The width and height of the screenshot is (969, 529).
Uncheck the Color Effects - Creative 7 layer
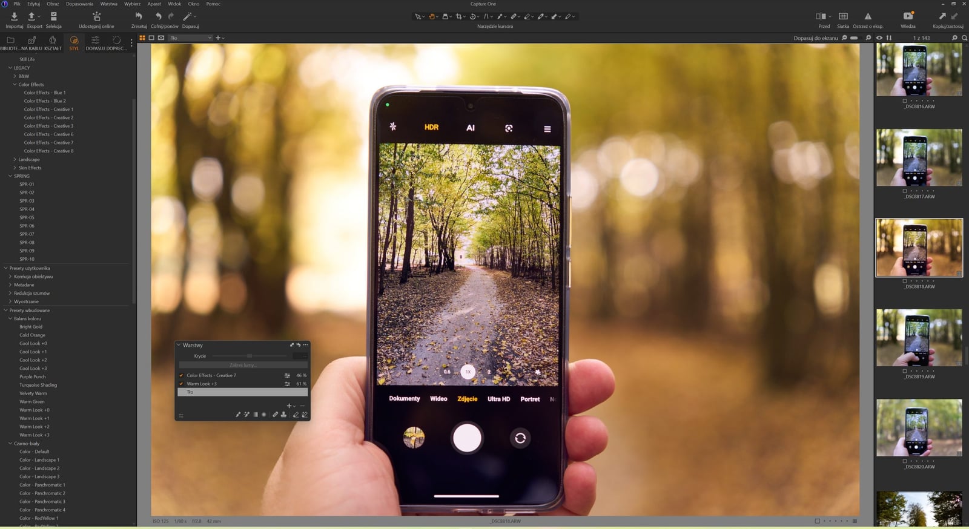[x=181, y=375]
